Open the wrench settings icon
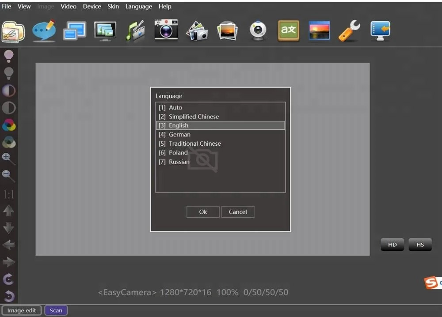Image resolution: width=442 pixels, height=317 pixels. tap(349, 31)
